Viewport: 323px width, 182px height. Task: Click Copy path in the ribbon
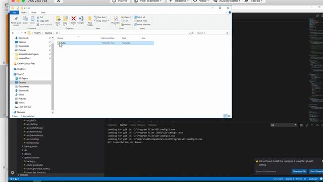[x=43, y=21]
